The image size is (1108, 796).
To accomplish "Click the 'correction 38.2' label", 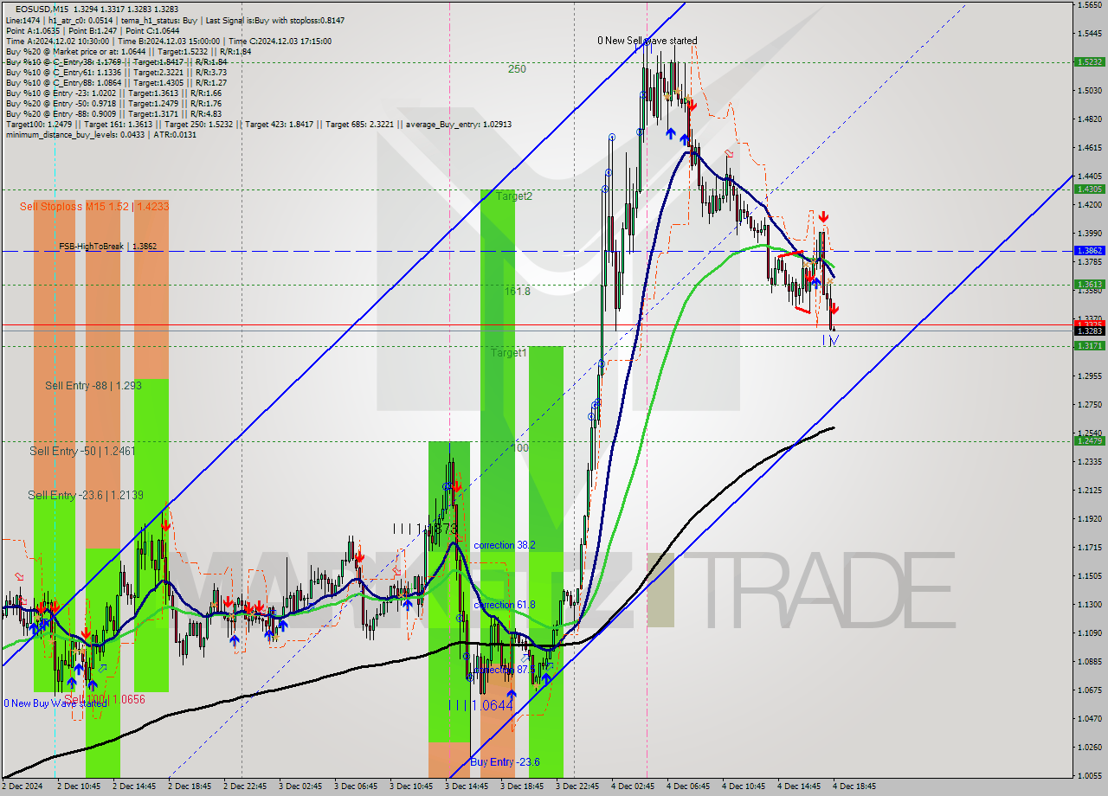I will (x=505, y=545).
